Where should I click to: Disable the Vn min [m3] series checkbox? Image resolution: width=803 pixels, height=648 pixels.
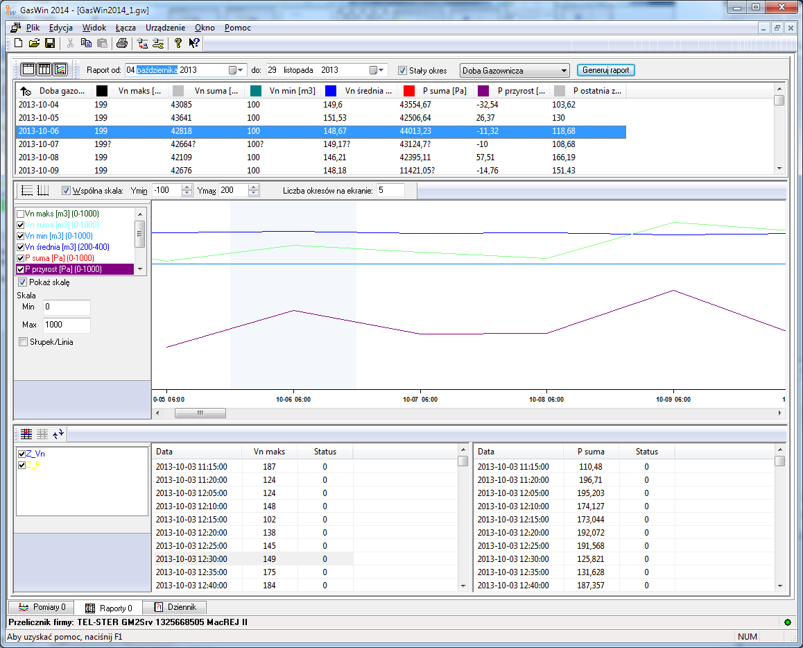click(x=21, y=236)
